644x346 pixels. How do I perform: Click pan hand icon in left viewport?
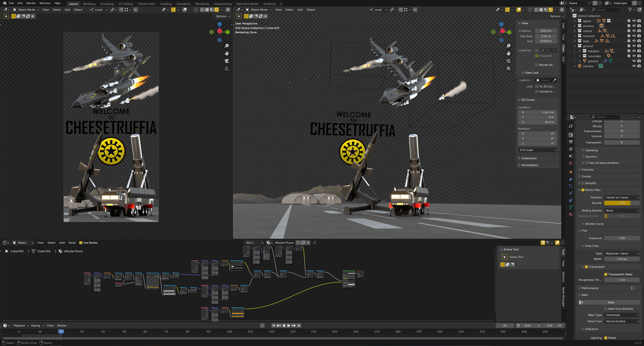(227, 53)
